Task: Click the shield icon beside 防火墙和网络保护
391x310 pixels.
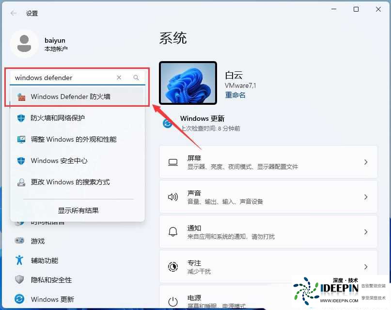Action: tap(21, 118)
